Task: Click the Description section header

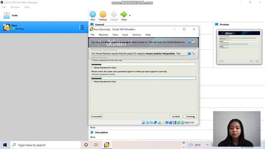Action: tap(101, 132)
